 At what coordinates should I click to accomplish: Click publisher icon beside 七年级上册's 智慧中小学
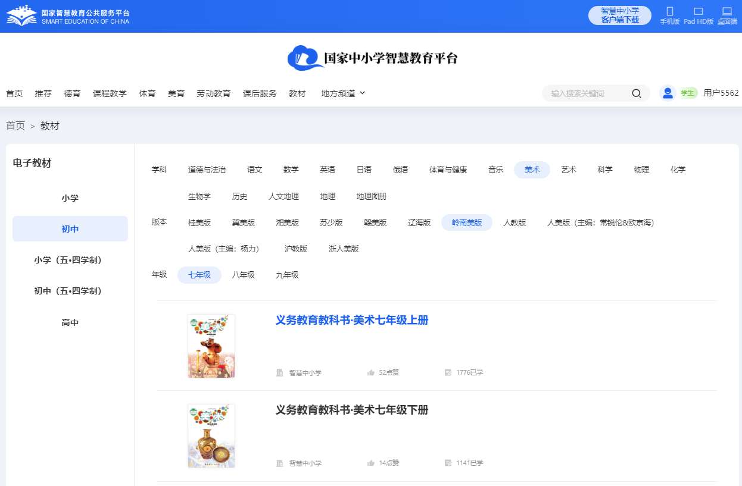[279, 373]
